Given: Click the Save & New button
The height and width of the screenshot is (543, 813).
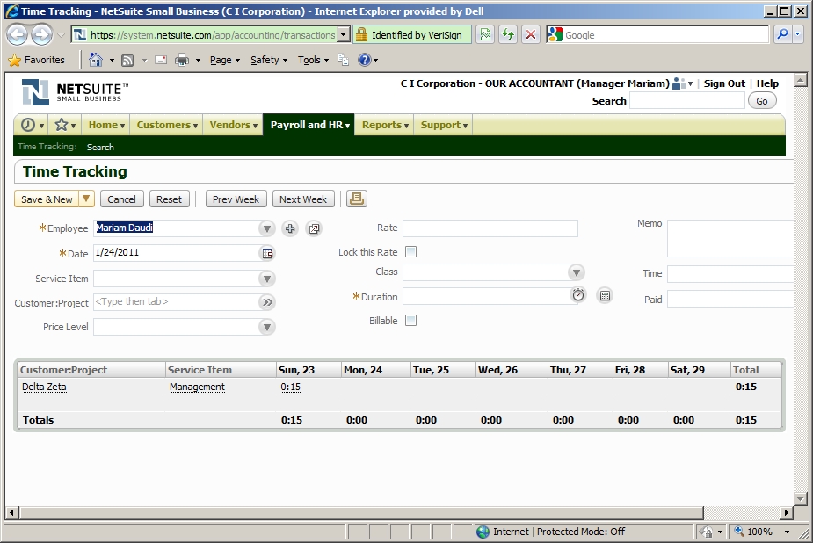Looking at the screenshot, I should click(x=47, y=199).
